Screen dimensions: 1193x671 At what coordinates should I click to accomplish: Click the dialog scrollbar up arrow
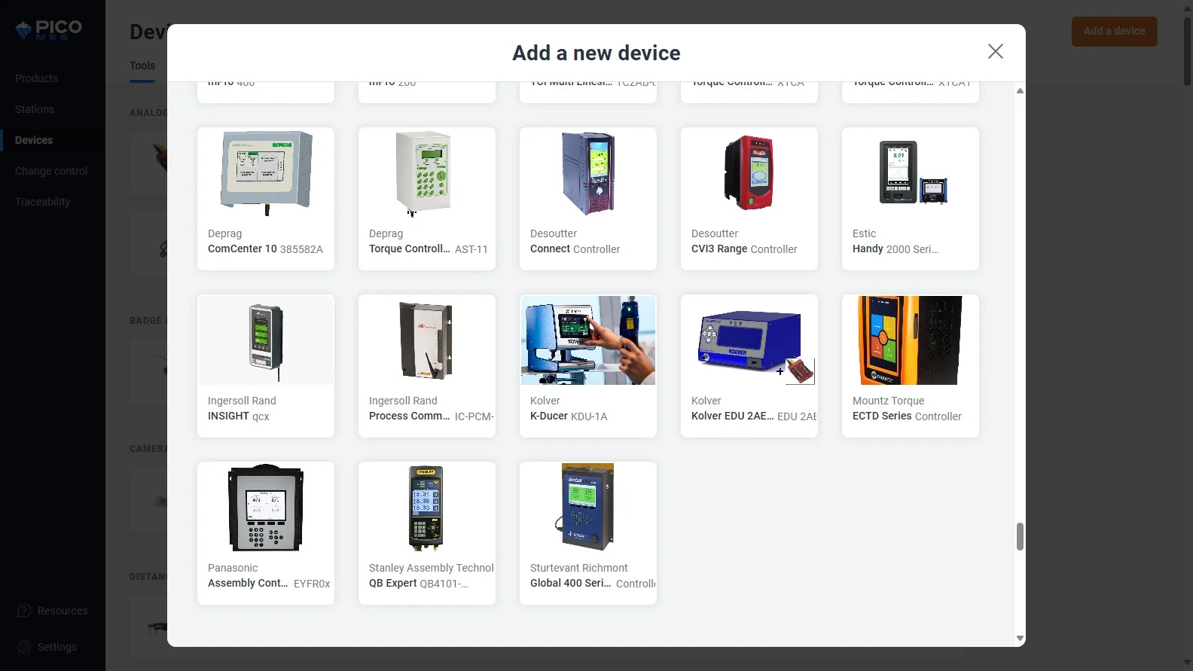tap(1020, 90)
